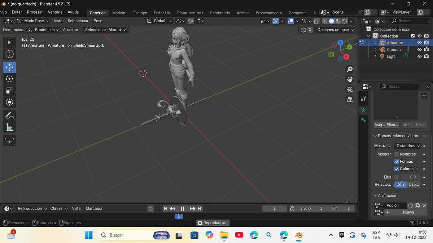The width and height of the screenshot is (433, 243).
Task: Open the Procesar menu
Action: click(35, 12)
